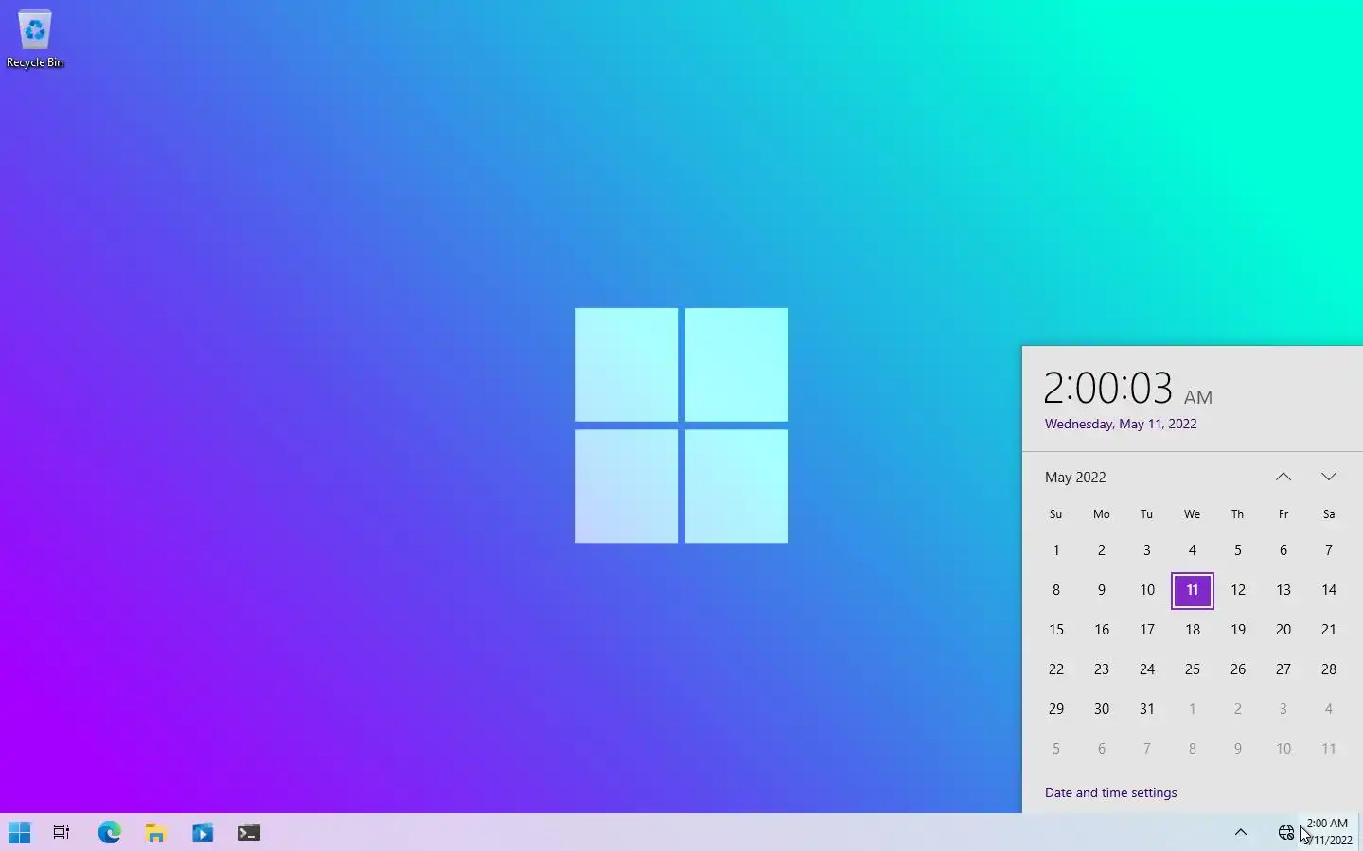1363x851 pixels.
Task: Select May 31 in the calendar
Action: tap(1147, 709)
